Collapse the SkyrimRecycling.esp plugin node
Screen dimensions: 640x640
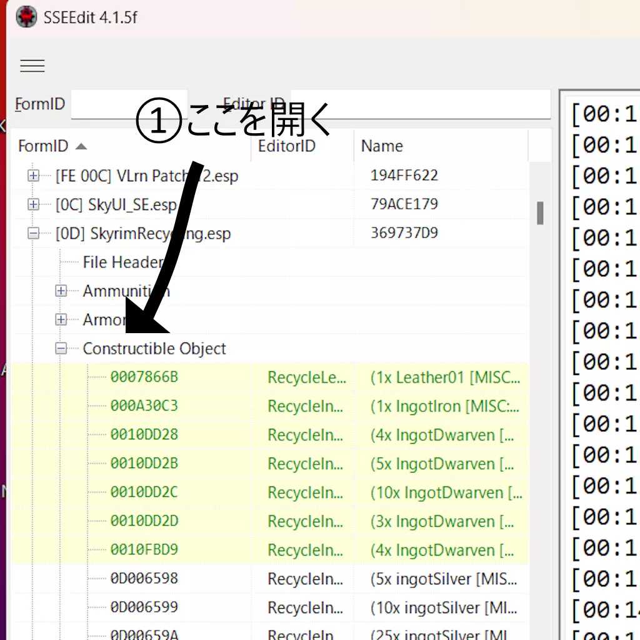(x=34, y=234)
